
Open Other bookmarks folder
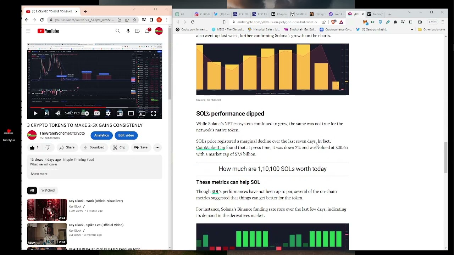[x=432, y=29]
